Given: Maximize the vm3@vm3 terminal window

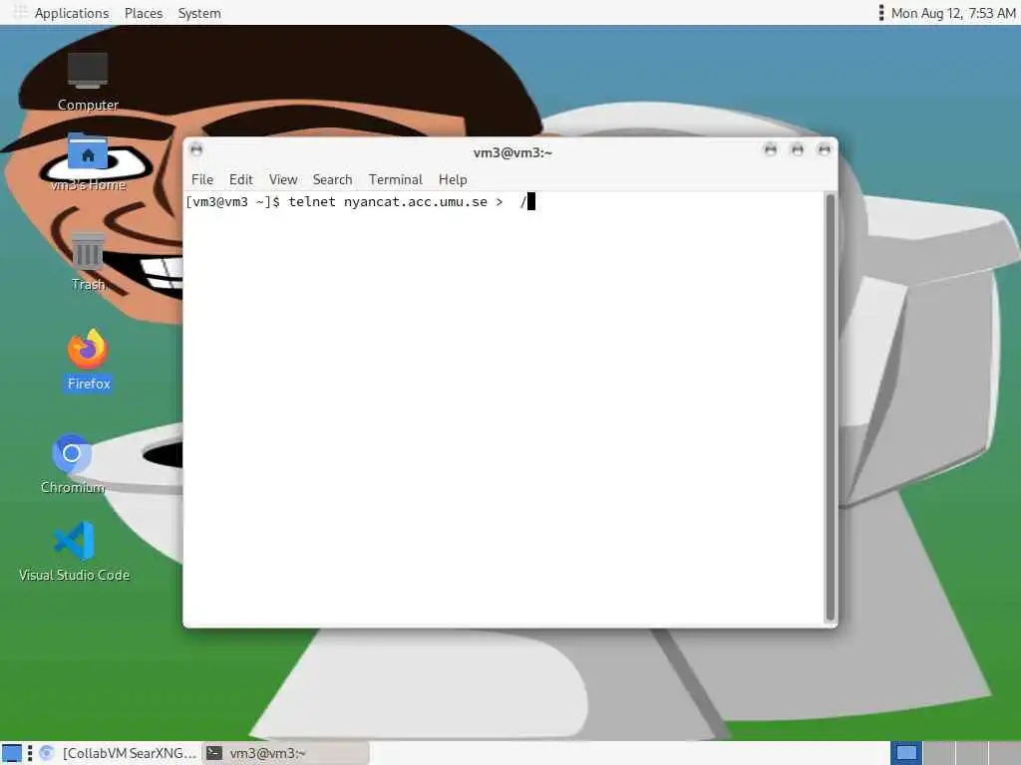Looking at the screenshot, I should point(797,149).
